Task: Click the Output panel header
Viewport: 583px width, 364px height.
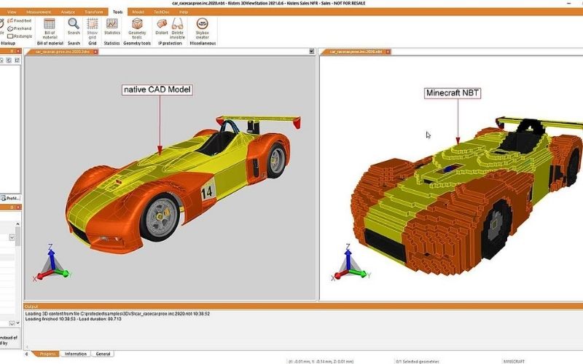Action: [x=303, y=306]
